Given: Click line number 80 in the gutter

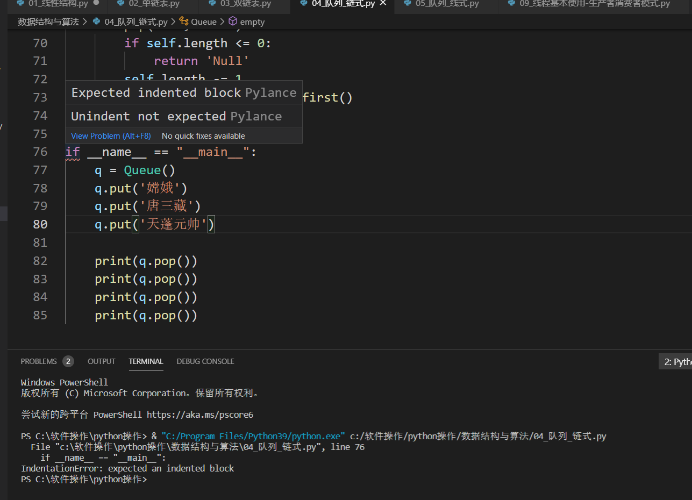Looking at the screenshot, I should tap(40, 225).
